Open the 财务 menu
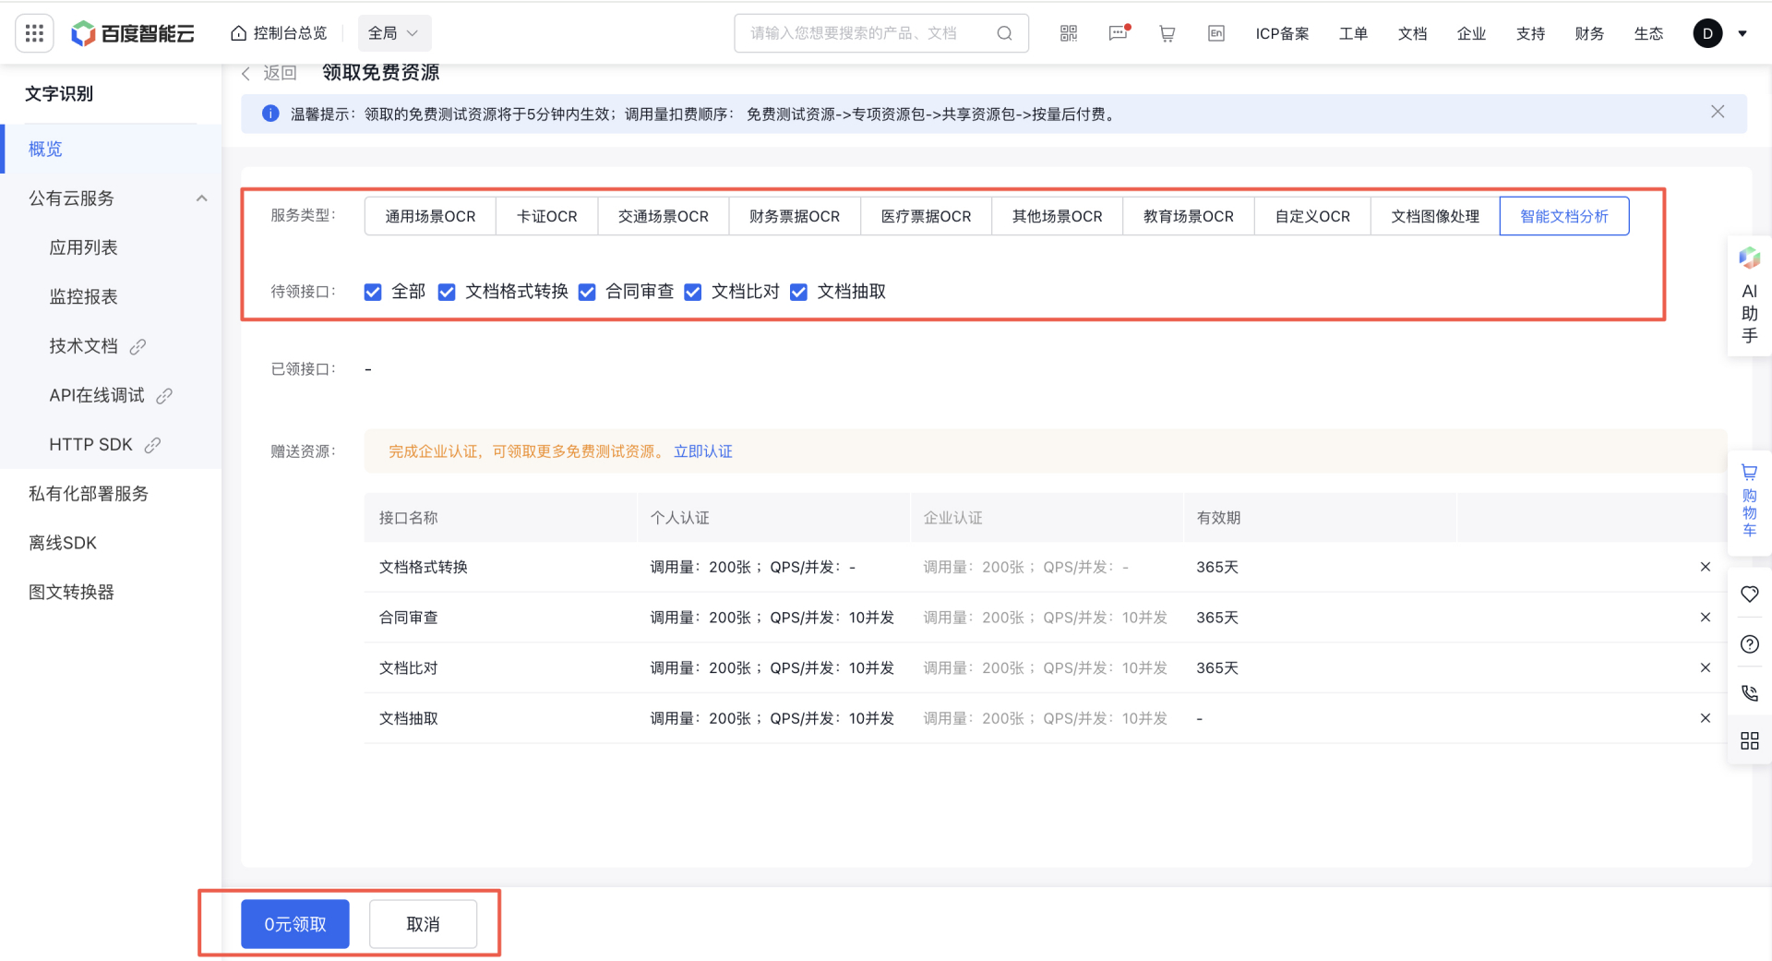The width and height of the screenshot is (1772, 961). pos(1589,33)
